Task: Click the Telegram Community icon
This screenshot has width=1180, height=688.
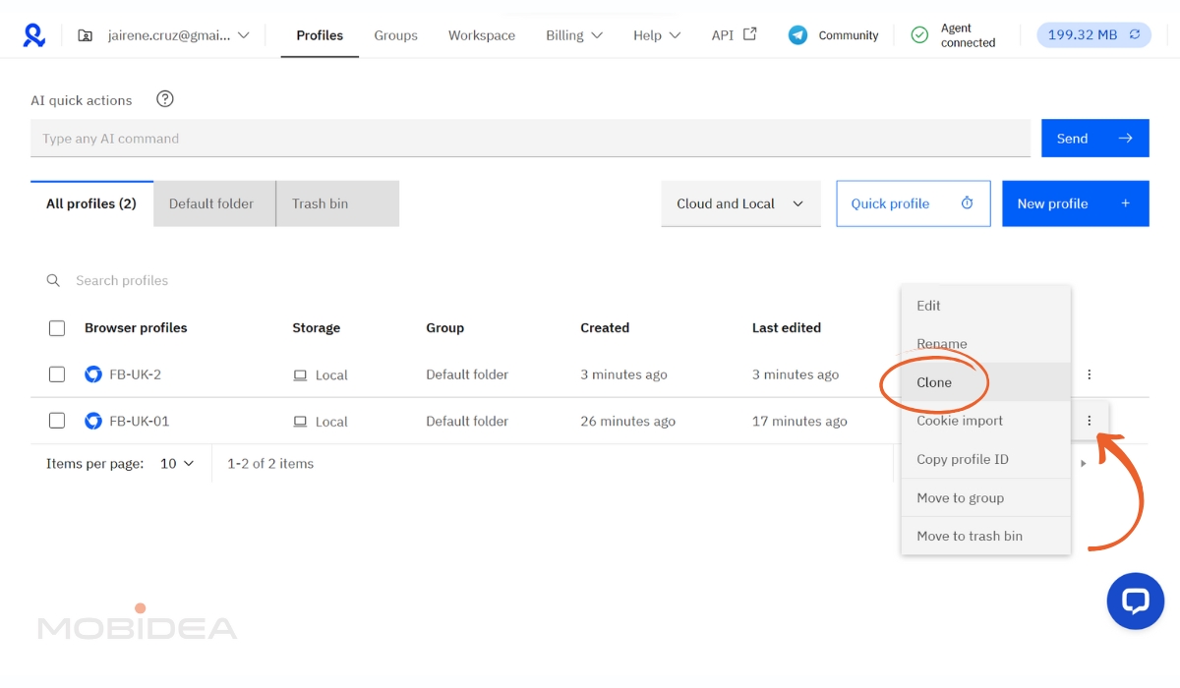Action: tap(797, 35)
